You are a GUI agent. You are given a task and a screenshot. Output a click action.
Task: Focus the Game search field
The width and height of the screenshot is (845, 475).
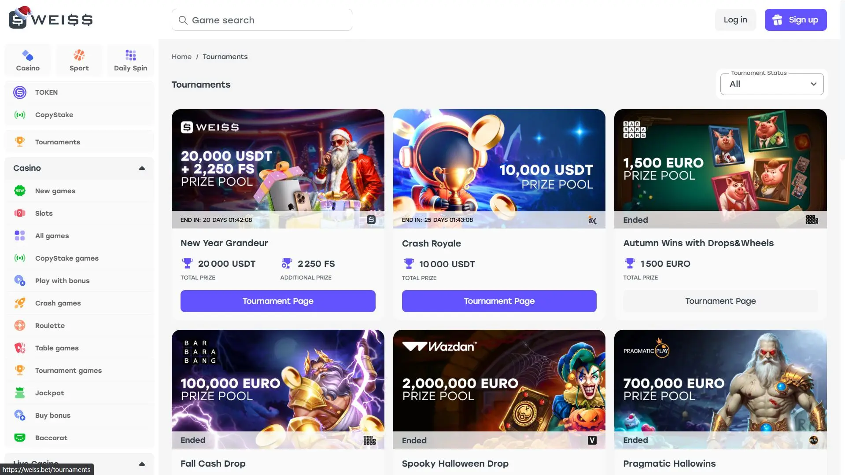(262, 20)
